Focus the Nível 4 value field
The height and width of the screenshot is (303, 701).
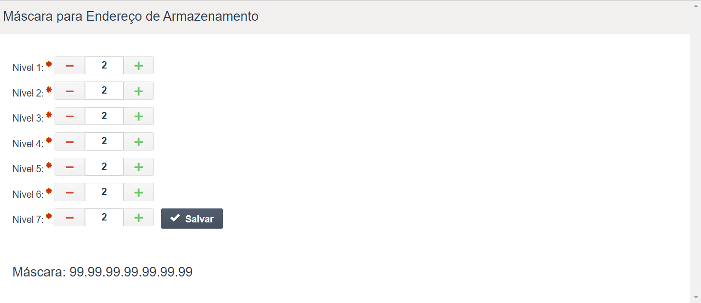click(104, 141)
